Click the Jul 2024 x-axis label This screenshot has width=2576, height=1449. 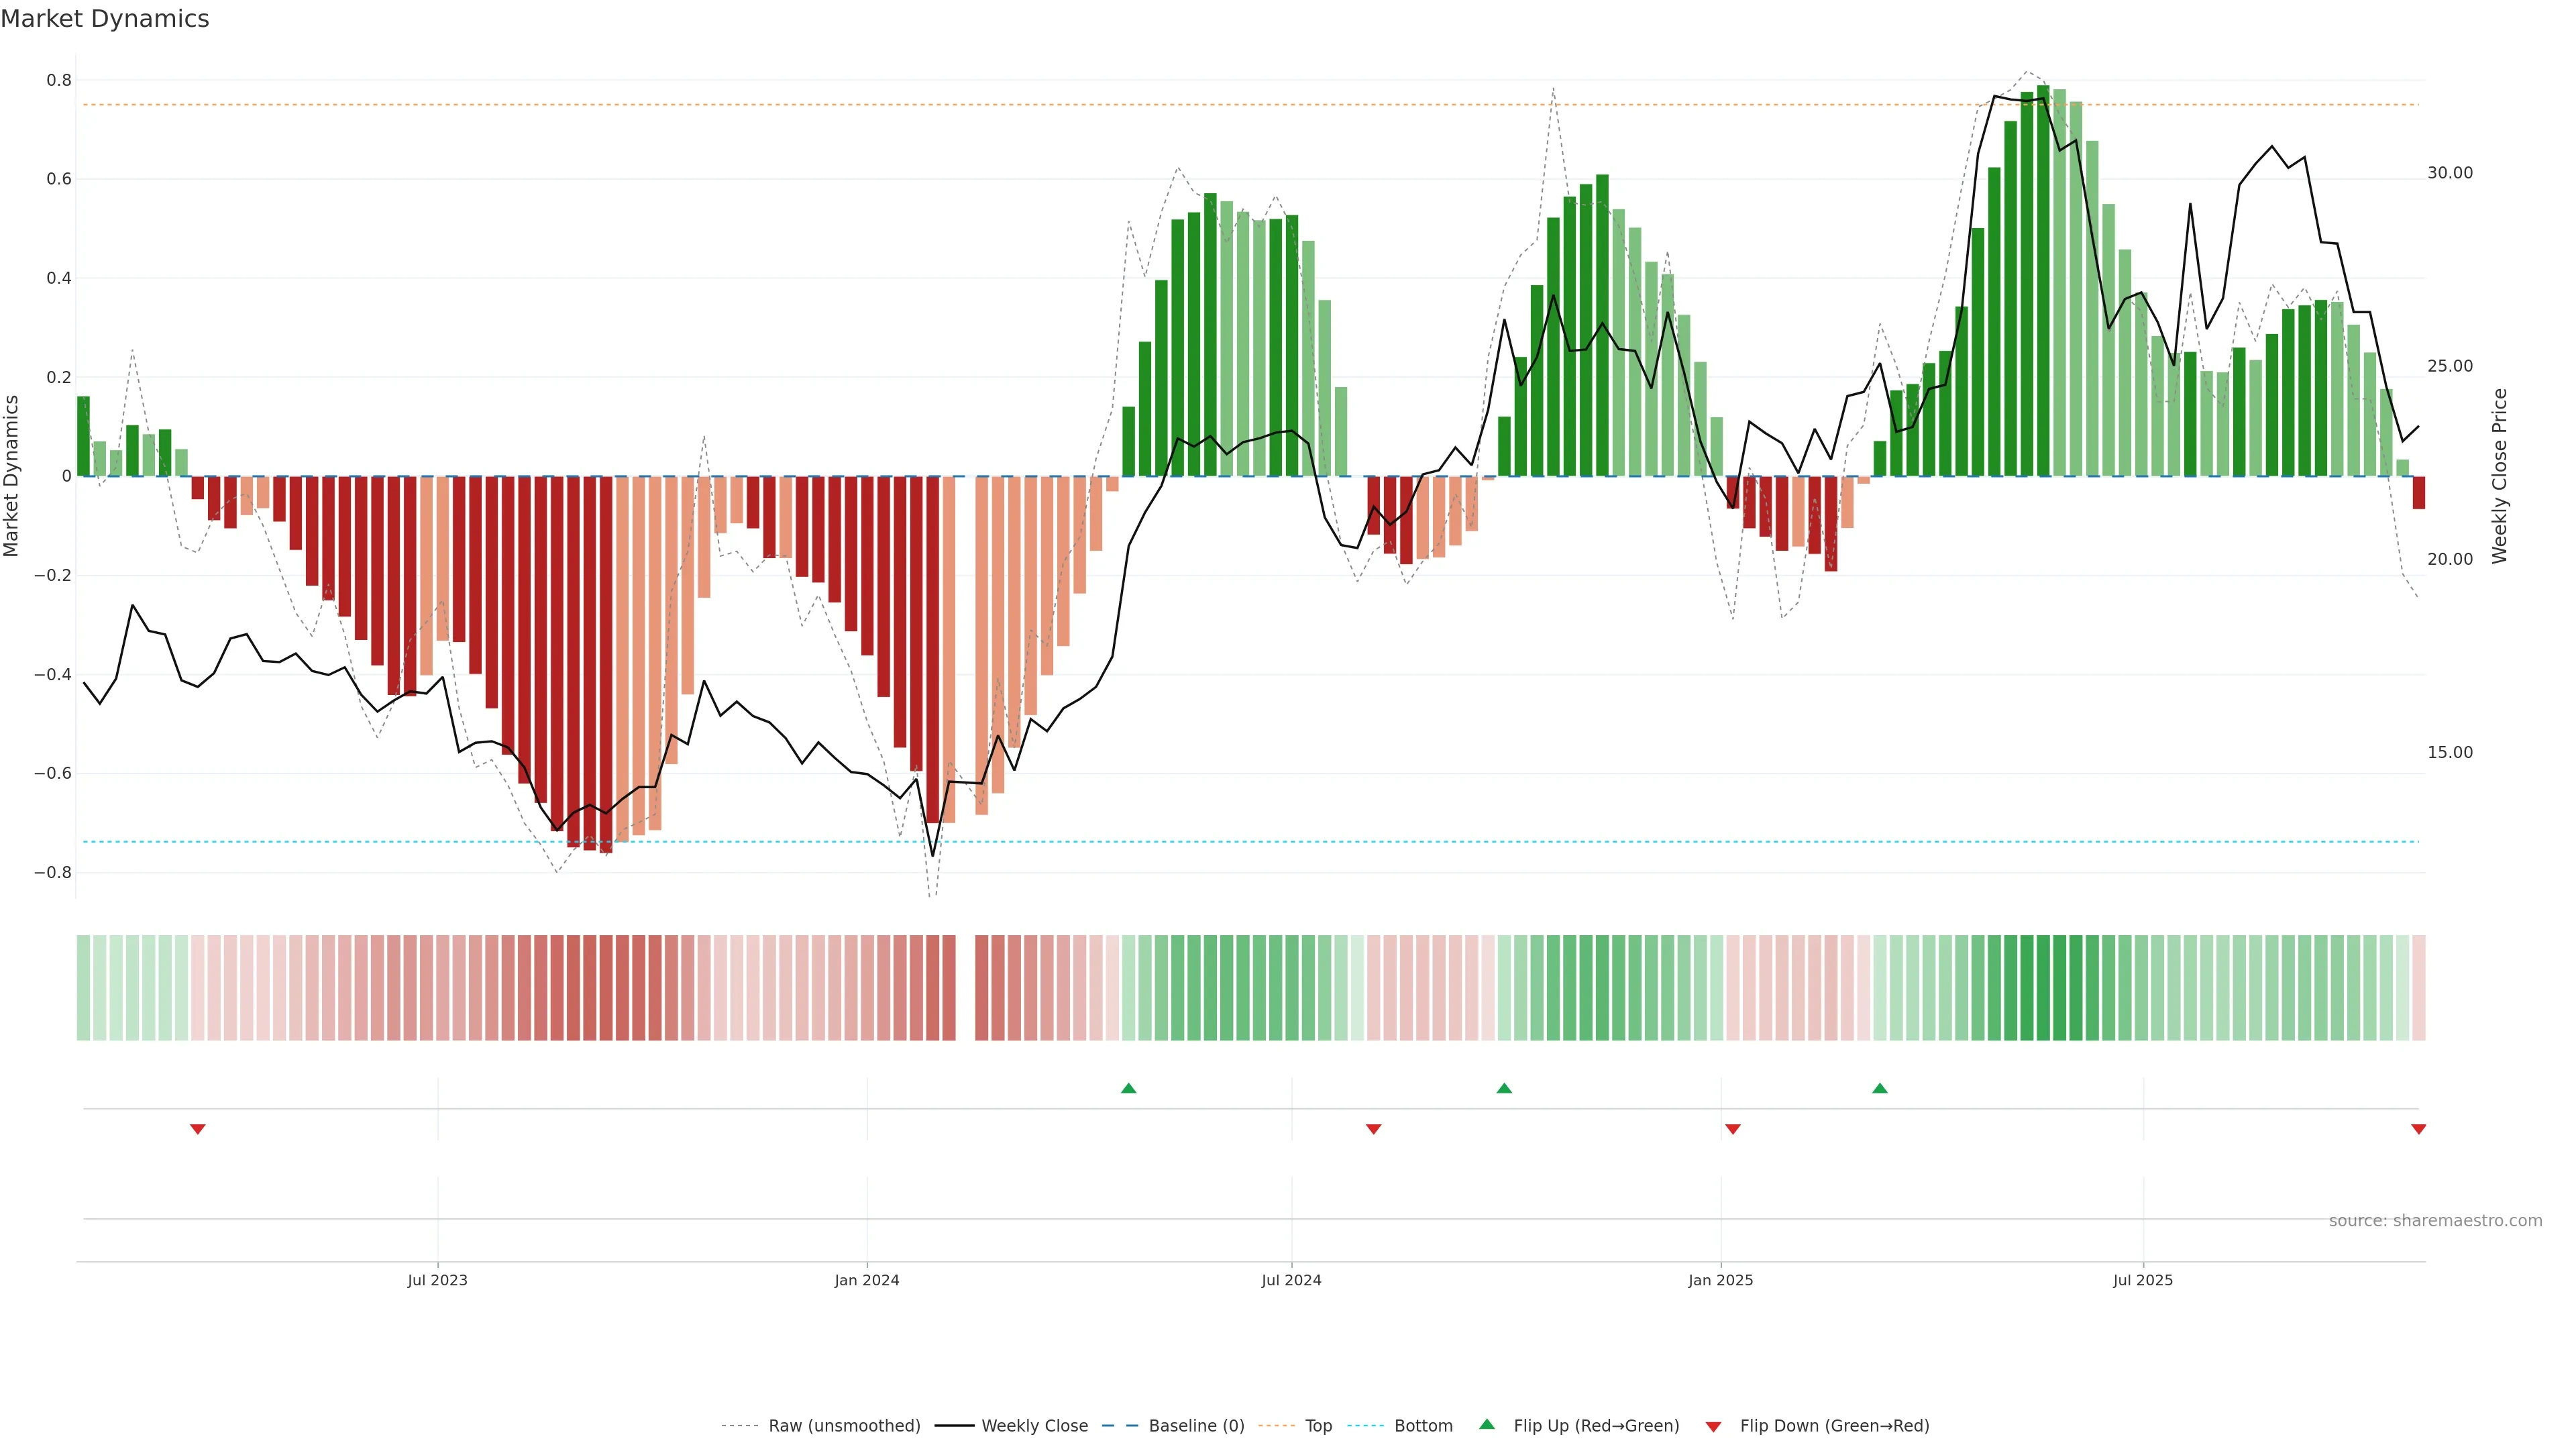pos(1291,1280)
